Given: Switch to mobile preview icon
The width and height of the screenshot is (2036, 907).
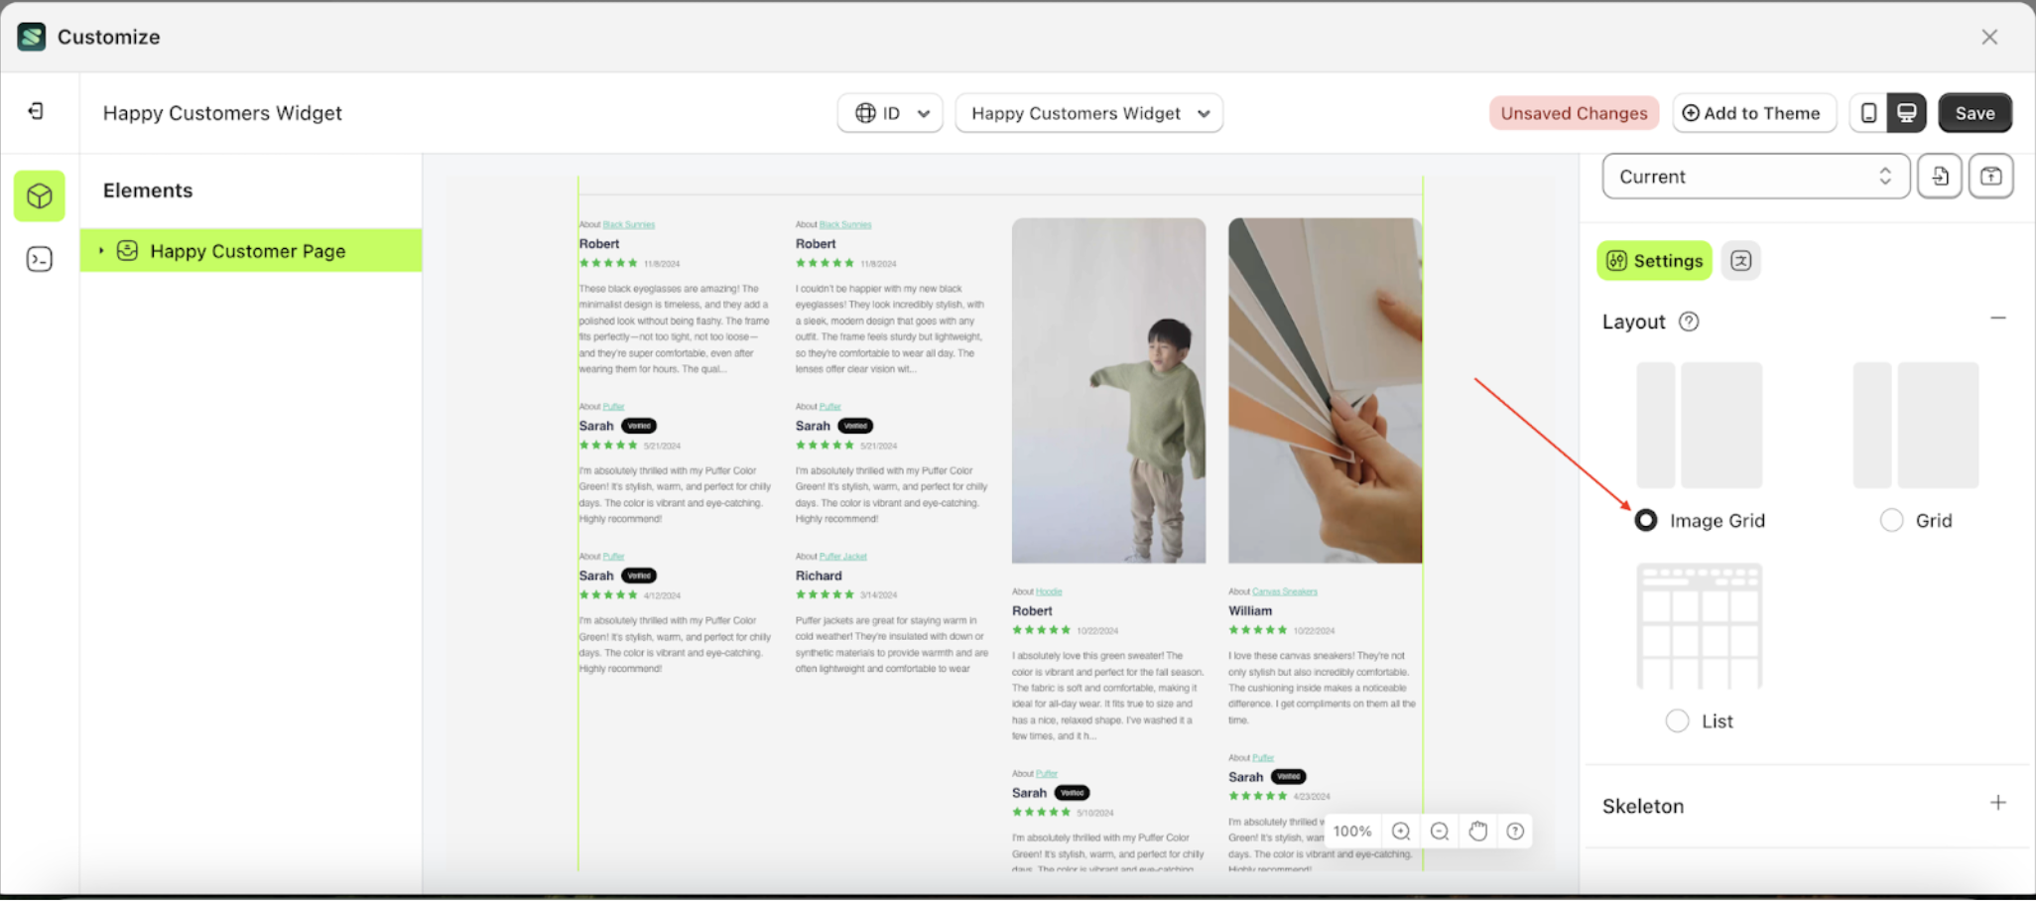Looking at the screenshot, I should point(1867,112).
